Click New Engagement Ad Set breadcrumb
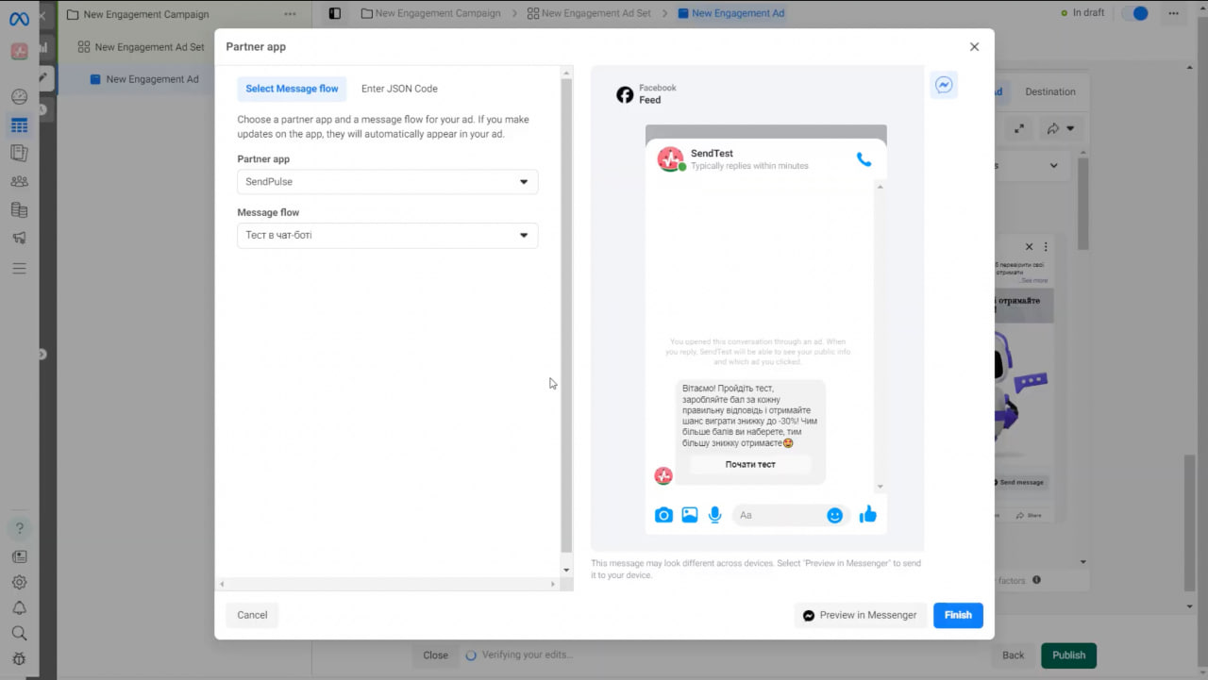The height and width of the screenshot is (680, 1208). point(589,13)
